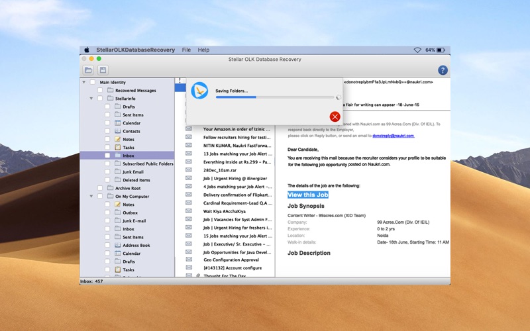Select Inbox under On My Computer
This screenshot has width=530, height=331.
(x=129, y=229)
